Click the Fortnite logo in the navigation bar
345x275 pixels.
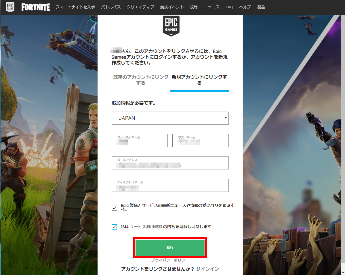point(35,7)
